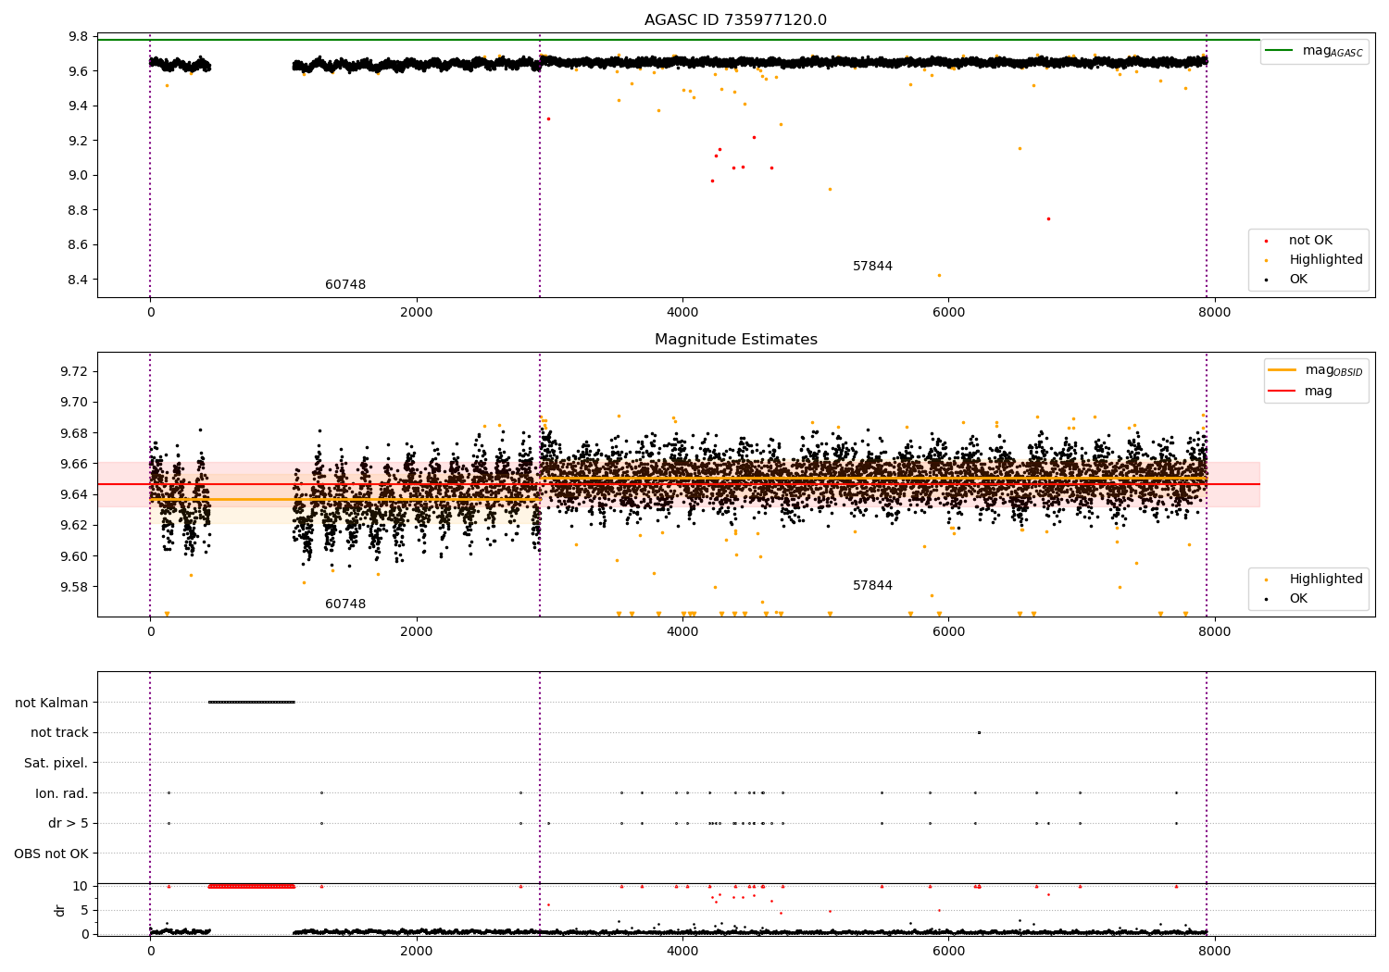Click OBSID label '60748' in Magnitude Estimates plot
This screenshot has height=972, width=1389.
tap(345, 604)
